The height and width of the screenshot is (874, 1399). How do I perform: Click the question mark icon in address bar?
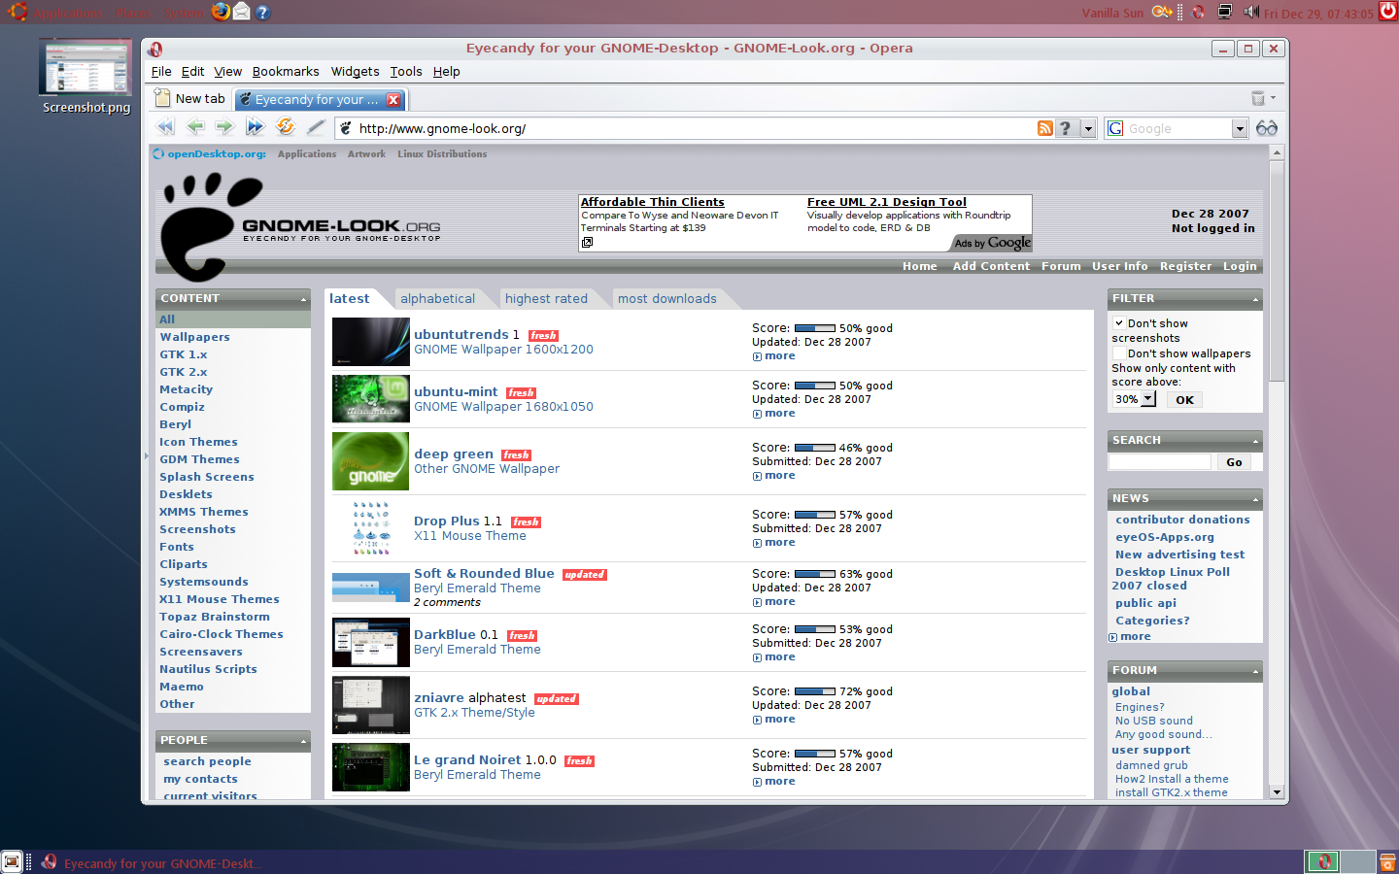[1066, 128]
